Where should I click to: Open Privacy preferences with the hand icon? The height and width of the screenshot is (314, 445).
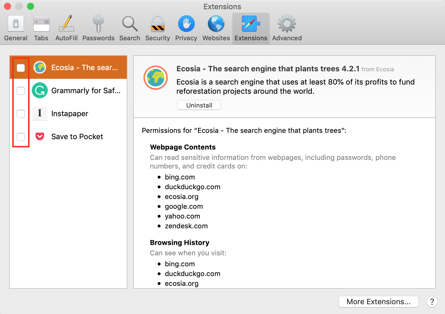click(x=186, y=28)
